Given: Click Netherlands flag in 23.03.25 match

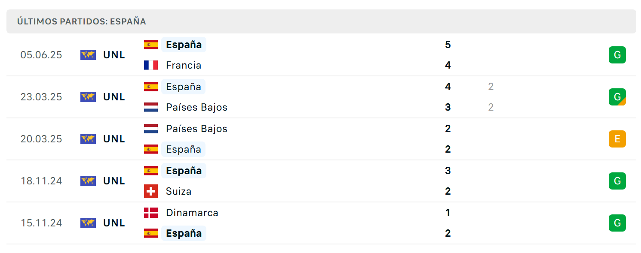Looking at the screenshot, I should [151, 107].
